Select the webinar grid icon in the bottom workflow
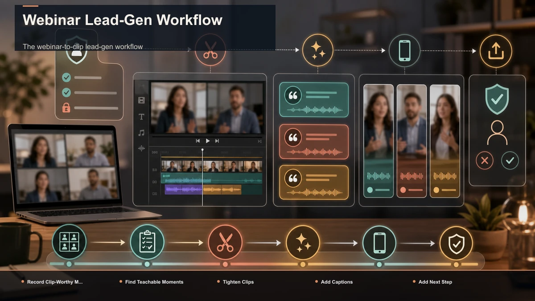This screenshot has width=535, height=301. coord(69,243)
